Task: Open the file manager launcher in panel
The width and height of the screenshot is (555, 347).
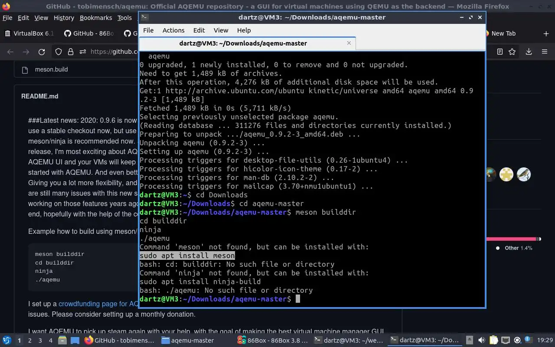Action: (x=63, y=340)
